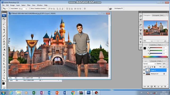Select the Eraser tool
The height and width of the screenshot is (95, 170).
pyautogui.click(x=4, y=47)
